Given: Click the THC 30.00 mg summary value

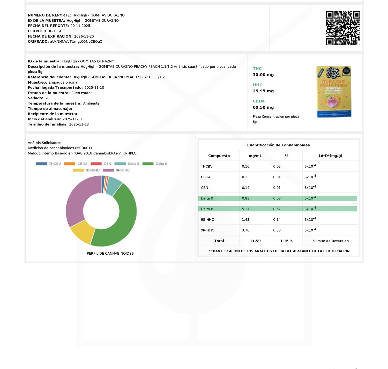Looking at the screenshot, I should point(263,75).
